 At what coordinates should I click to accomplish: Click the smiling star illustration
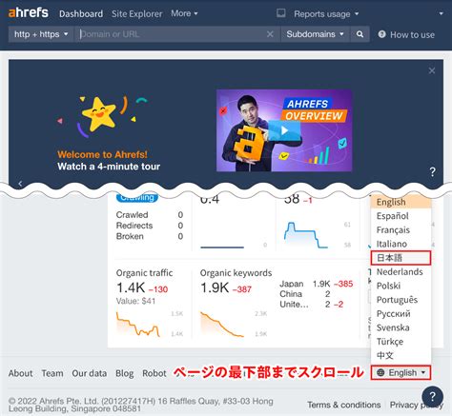point(99,114)
